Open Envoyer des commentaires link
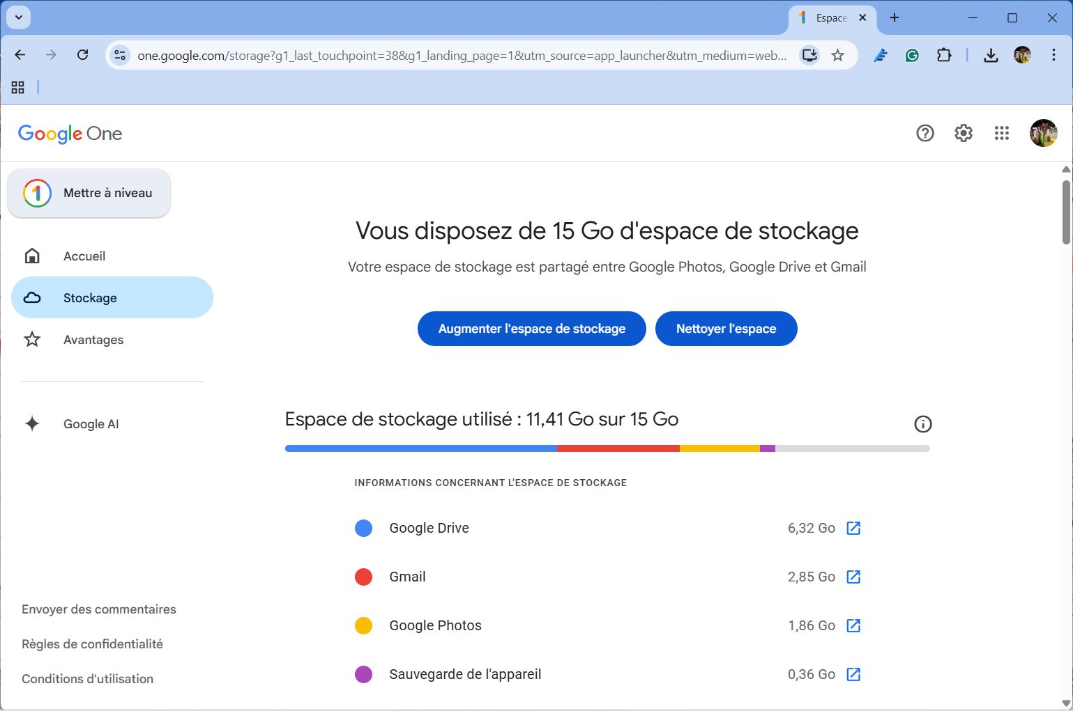Screen dimensions: 1073x711 pyautogui.click(x=99, y=609)
